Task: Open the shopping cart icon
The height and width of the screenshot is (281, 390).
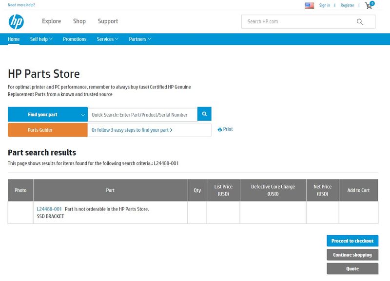Action: (369, 6)
